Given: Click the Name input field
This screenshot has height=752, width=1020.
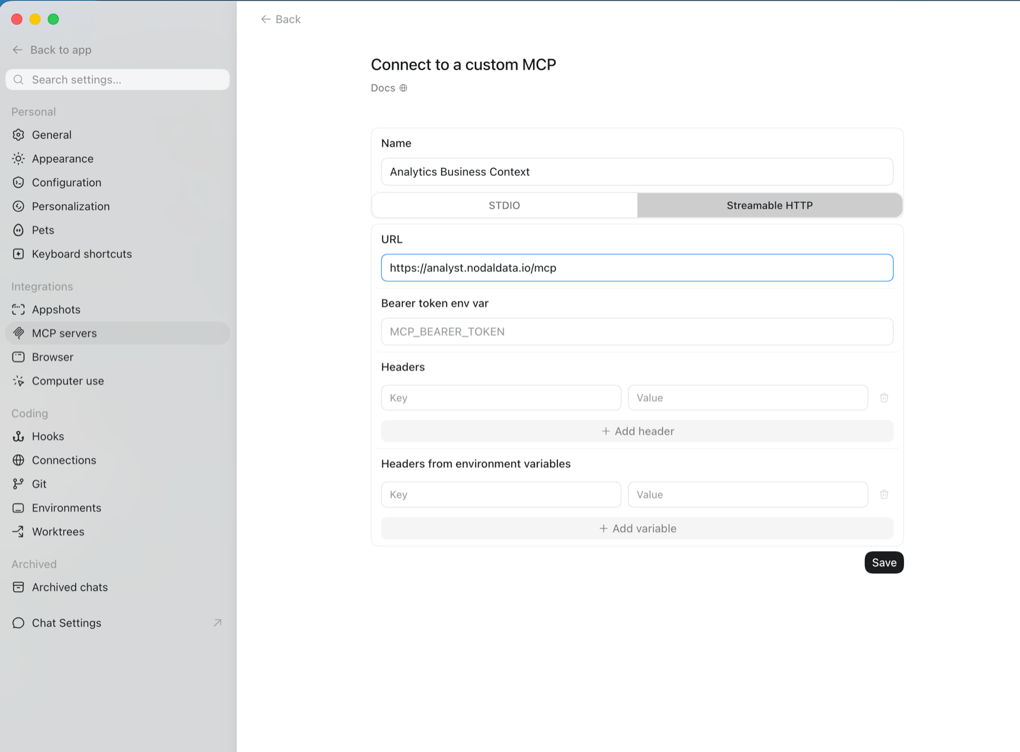Looking at the screenshot, I should tap(637, 172).
